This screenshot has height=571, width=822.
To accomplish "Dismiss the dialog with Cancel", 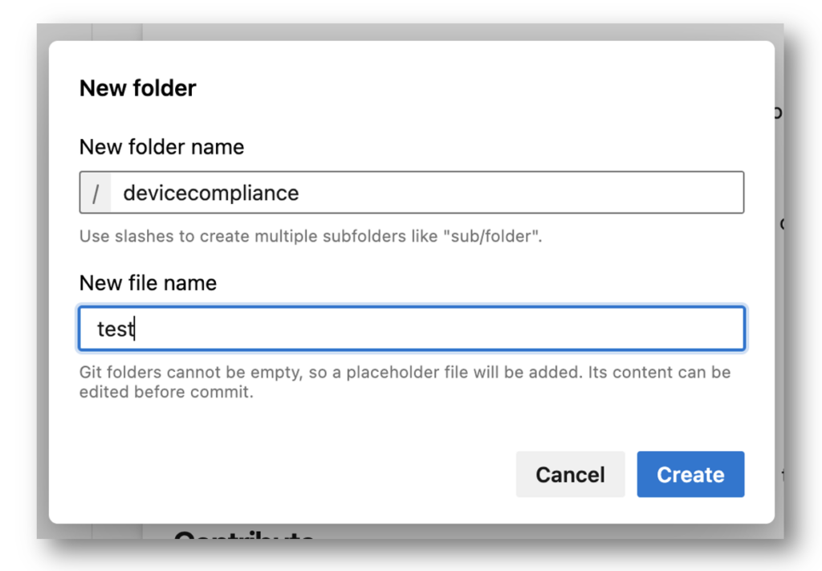I will pyautogui.click(x=571, y=474).
